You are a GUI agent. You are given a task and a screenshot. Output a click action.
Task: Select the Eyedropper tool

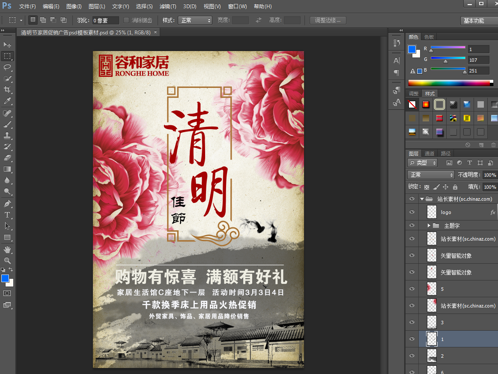[7, 101]
